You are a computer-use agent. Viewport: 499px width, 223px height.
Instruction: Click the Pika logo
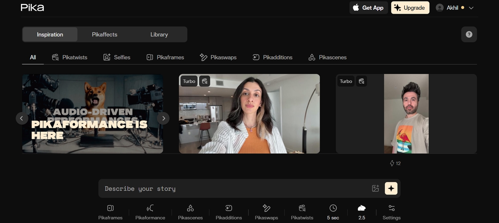pos(32,7)
